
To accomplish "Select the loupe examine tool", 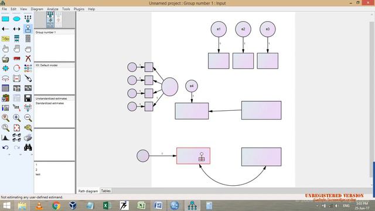I will [x=28, y=128].
